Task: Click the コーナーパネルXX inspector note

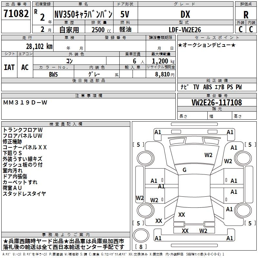Action: coord(25,147)
